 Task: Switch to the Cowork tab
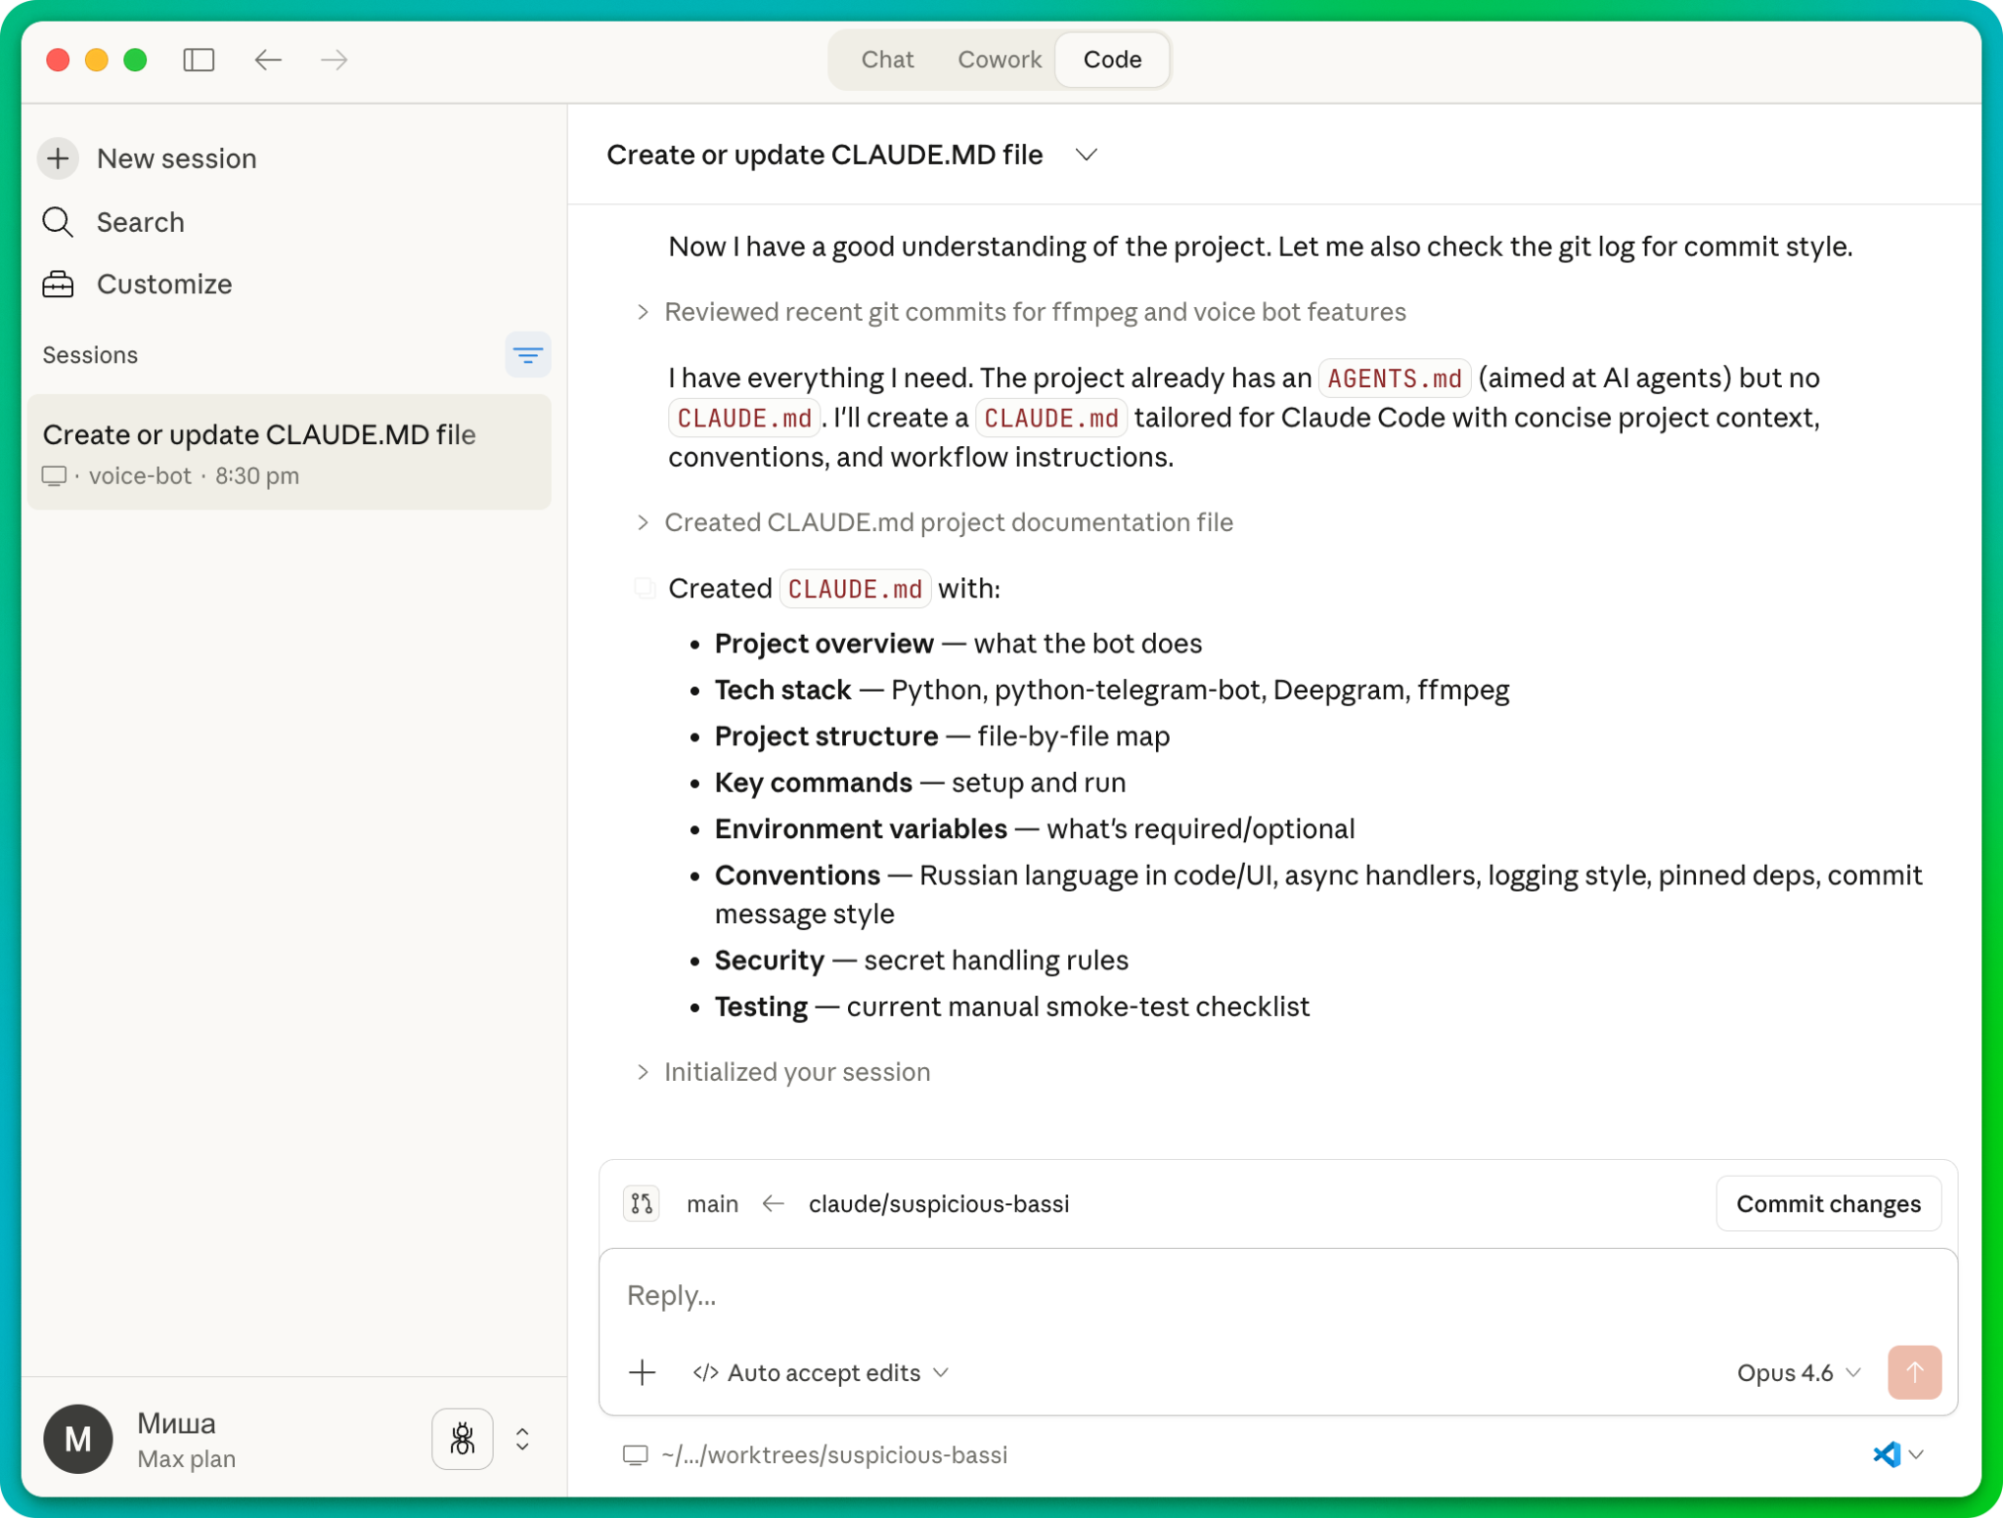pos(999,60)
